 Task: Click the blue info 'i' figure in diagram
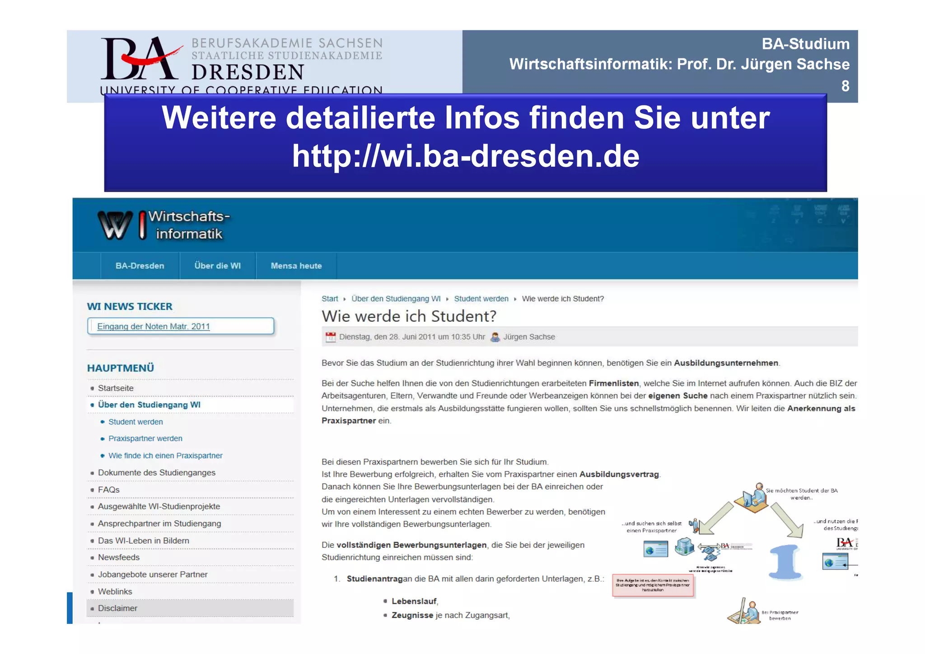(786, 562)
